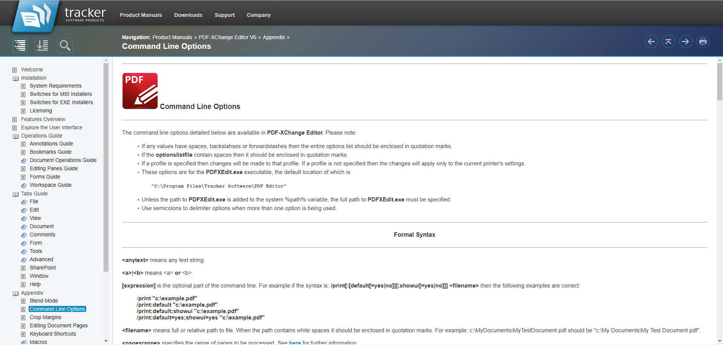Click main content scrollbar down arrow
Viewport: 723px width, 345px height.
720,341
